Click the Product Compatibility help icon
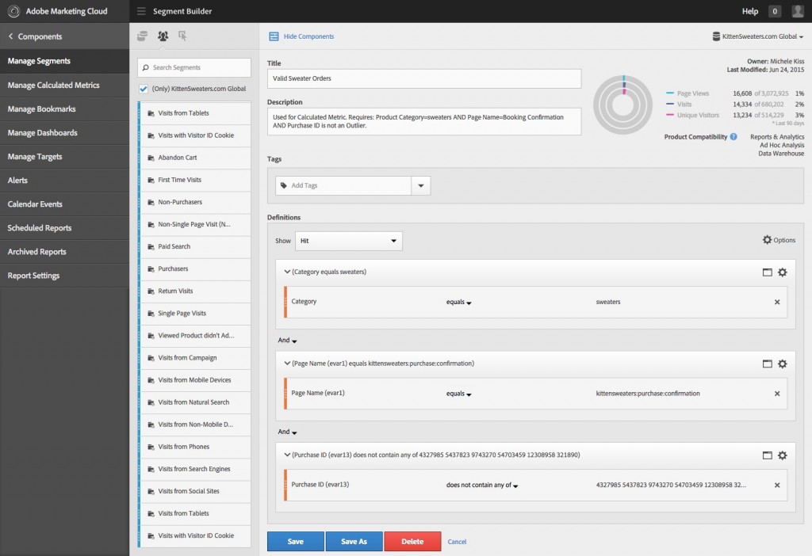Image resolution: width=812 pixels, height=556 pixels. (733, 136)
